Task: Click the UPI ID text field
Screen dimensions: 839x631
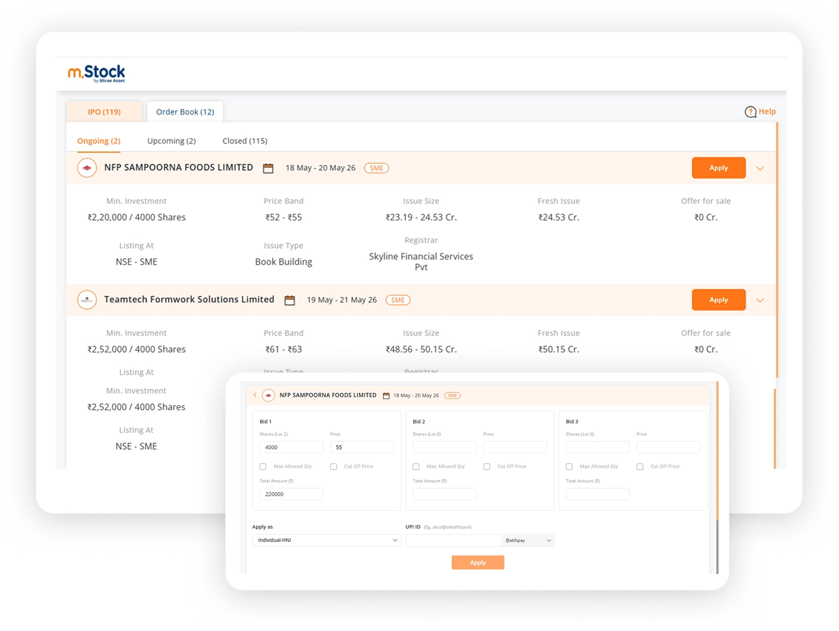Action: 454,541
